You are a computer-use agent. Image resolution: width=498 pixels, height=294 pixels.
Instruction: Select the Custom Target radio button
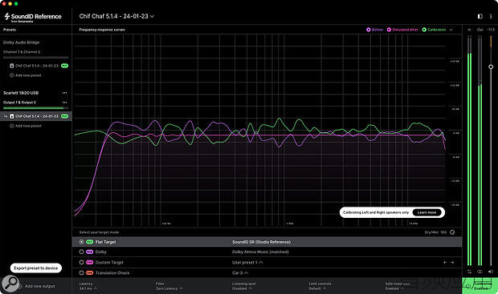tap(81, 262)
